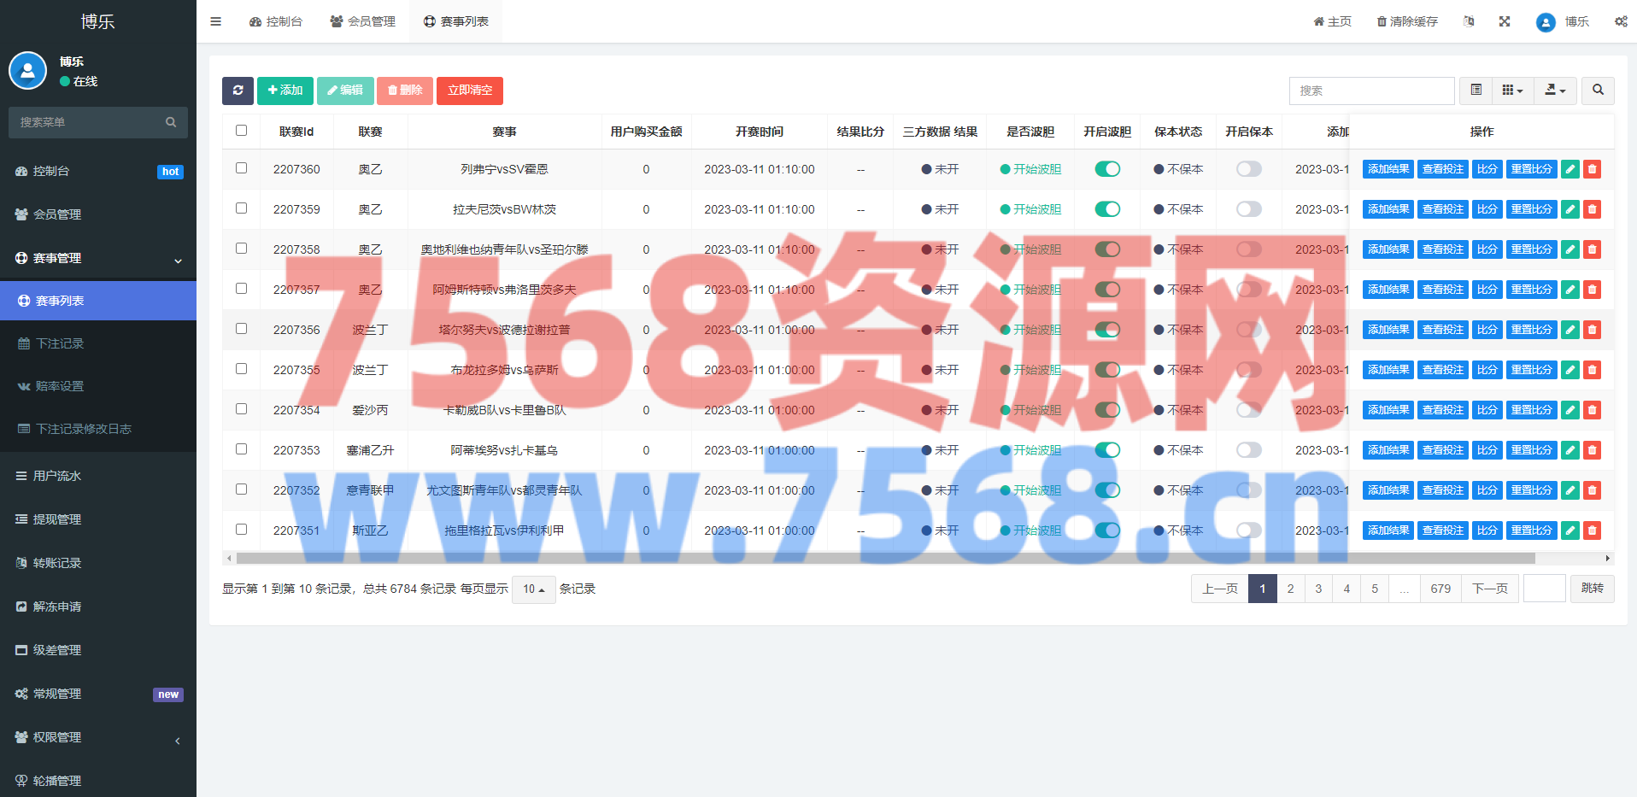This screenshot has height=797, width=1637.
Task: Enable the 开启保本 switch for match 2207353
Action: [x=1248, y=450]
